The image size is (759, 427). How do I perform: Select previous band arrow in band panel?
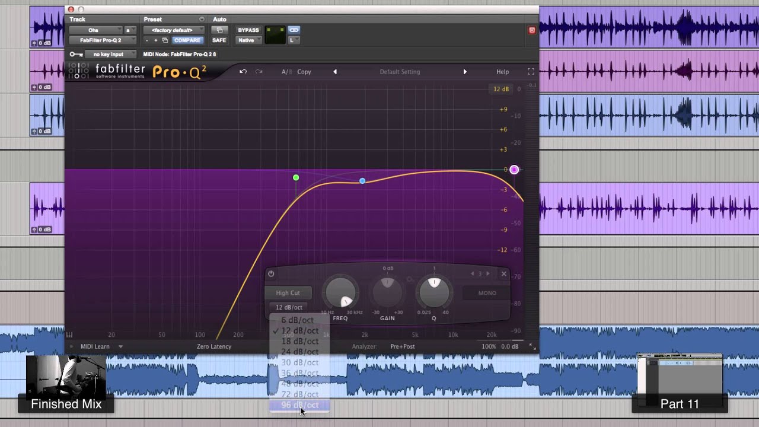coord(473,274)
